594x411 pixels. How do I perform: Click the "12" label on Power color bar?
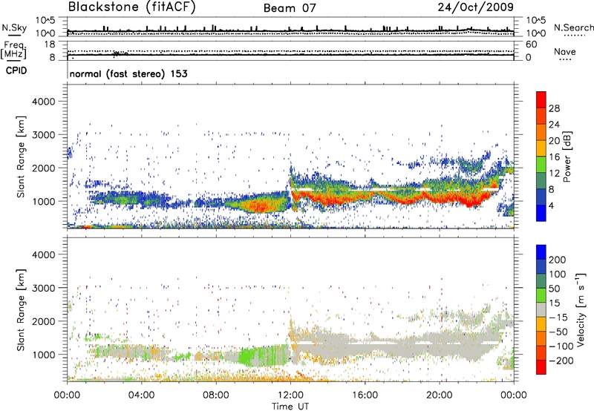coord(554,174)
